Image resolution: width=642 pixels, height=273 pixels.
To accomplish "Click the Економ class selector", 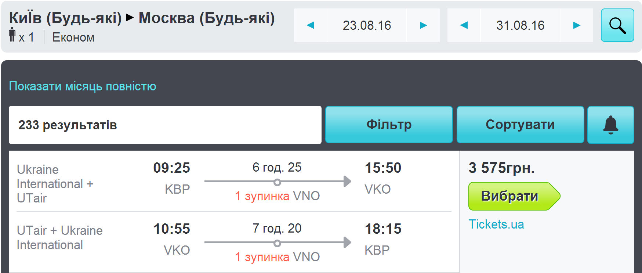I will [73, 37].
